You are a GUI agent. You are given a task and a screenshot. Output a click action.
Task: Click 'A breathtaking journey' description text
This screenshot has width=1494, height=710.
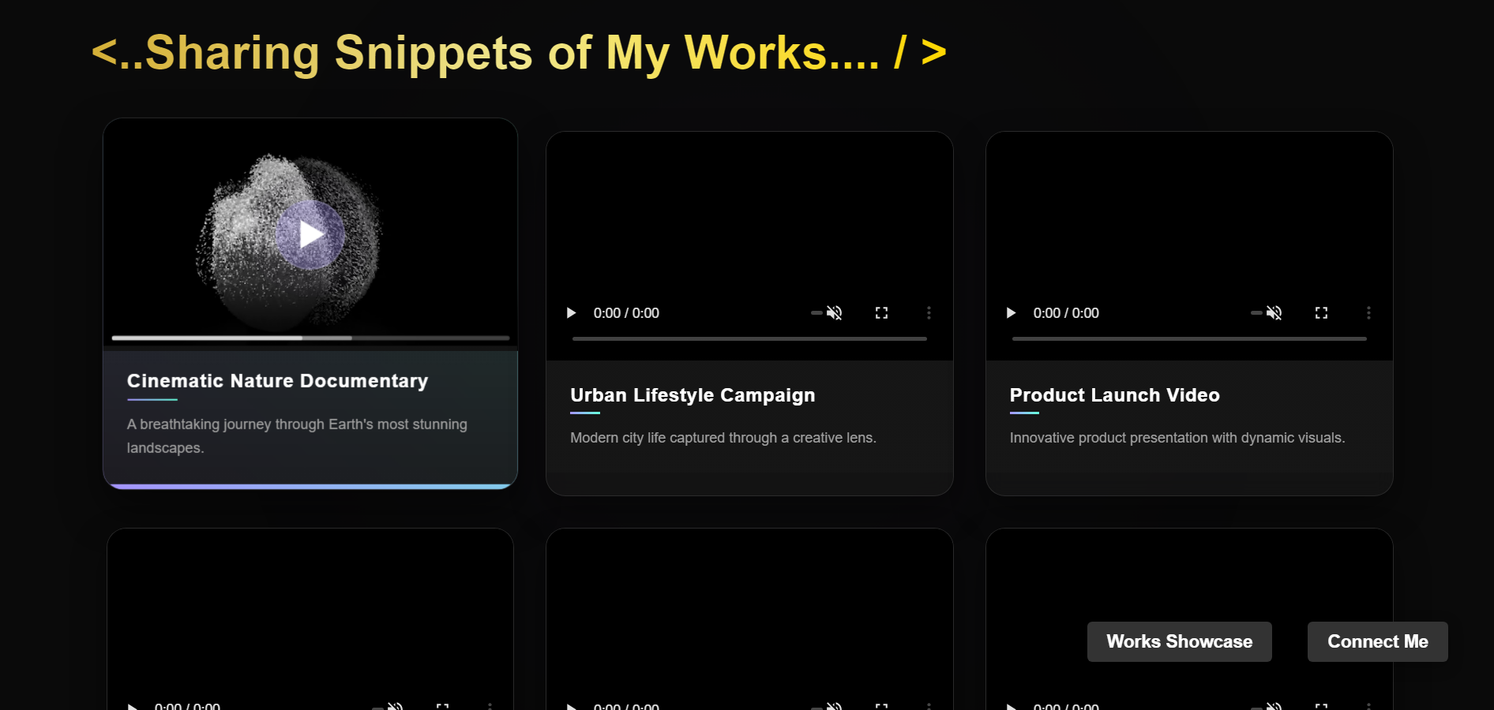(297, 436)
